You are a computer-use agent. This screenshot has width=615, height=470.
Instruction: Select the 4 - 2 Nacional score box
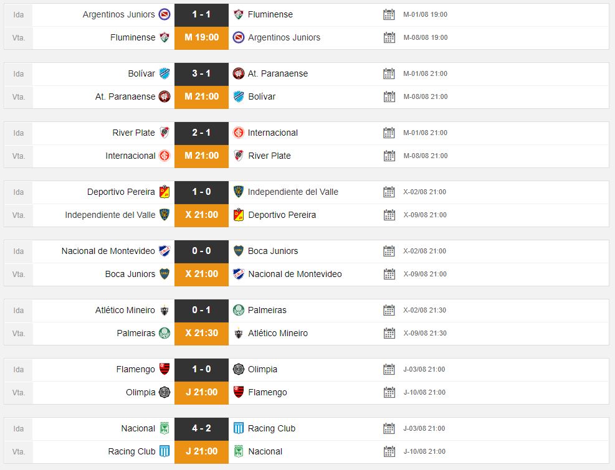[201, 428]
